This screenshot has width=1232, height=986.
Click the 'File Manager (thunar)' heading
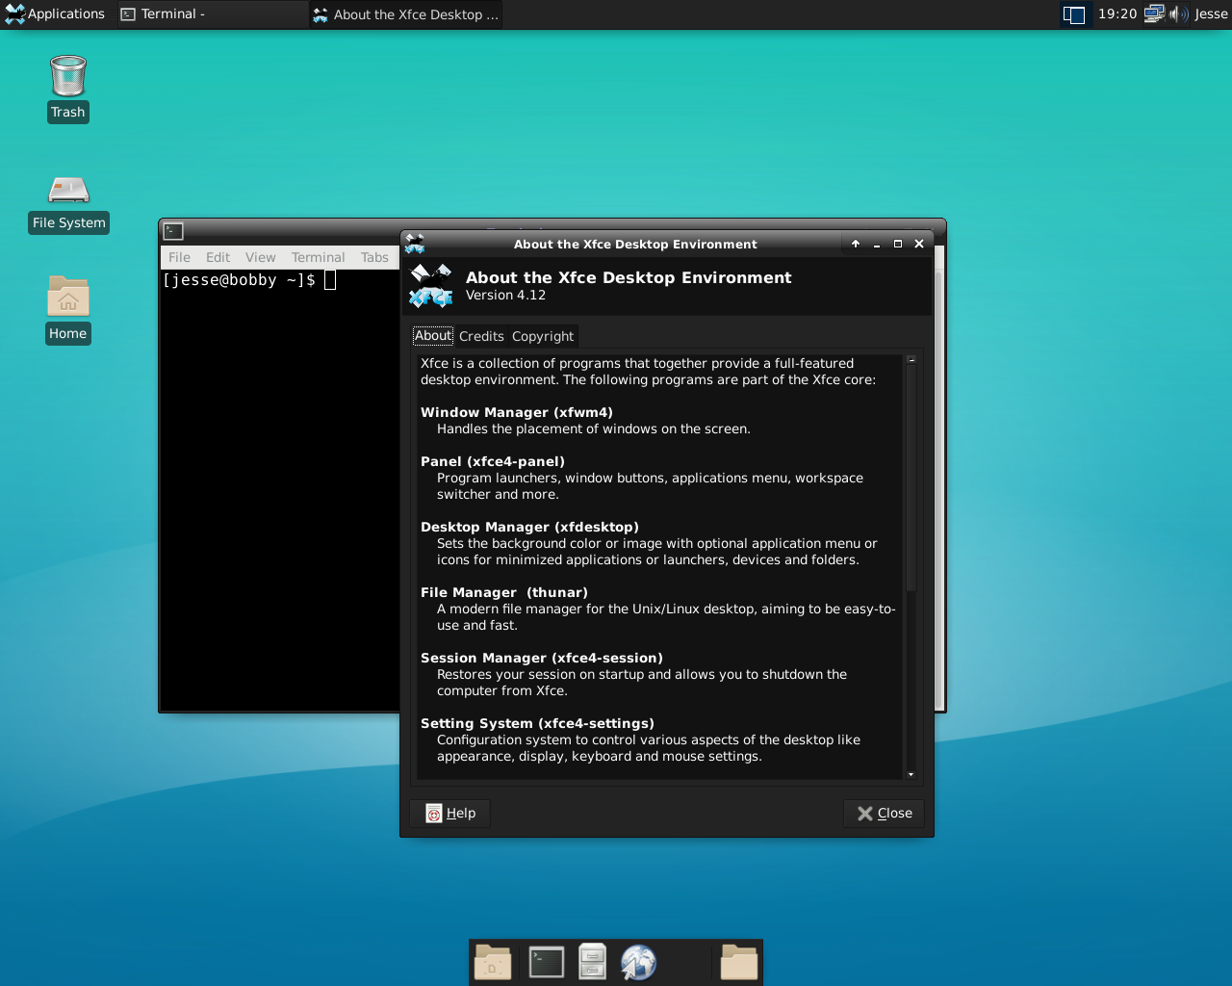pyautogui.click(x=504, y=592)
